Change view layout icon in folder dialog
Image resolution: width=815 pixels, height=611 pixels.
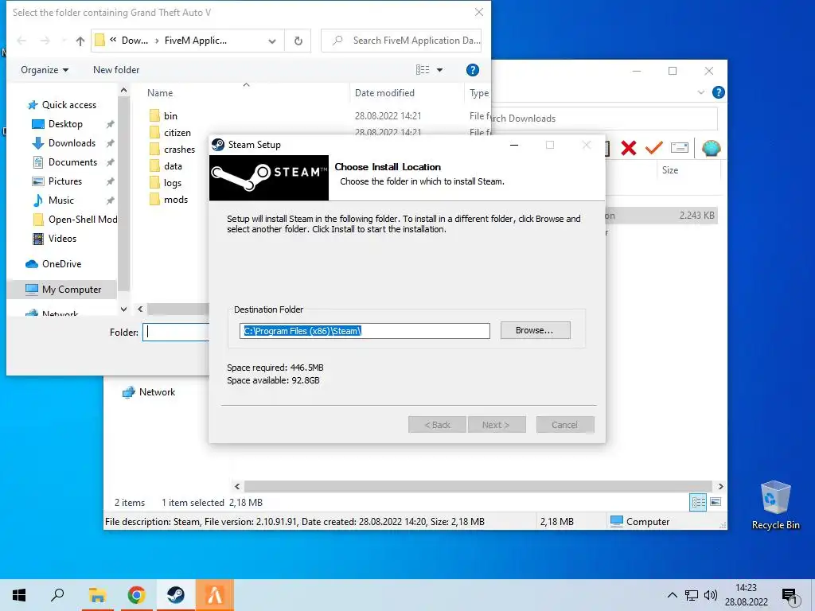coord(423,70)
